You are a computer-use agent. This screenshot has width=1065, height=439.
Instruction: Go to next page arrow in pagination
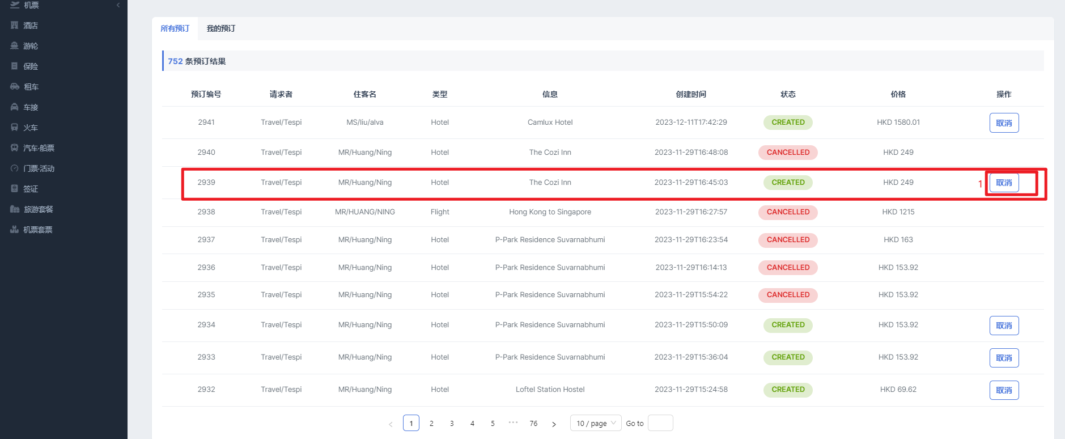554,424
